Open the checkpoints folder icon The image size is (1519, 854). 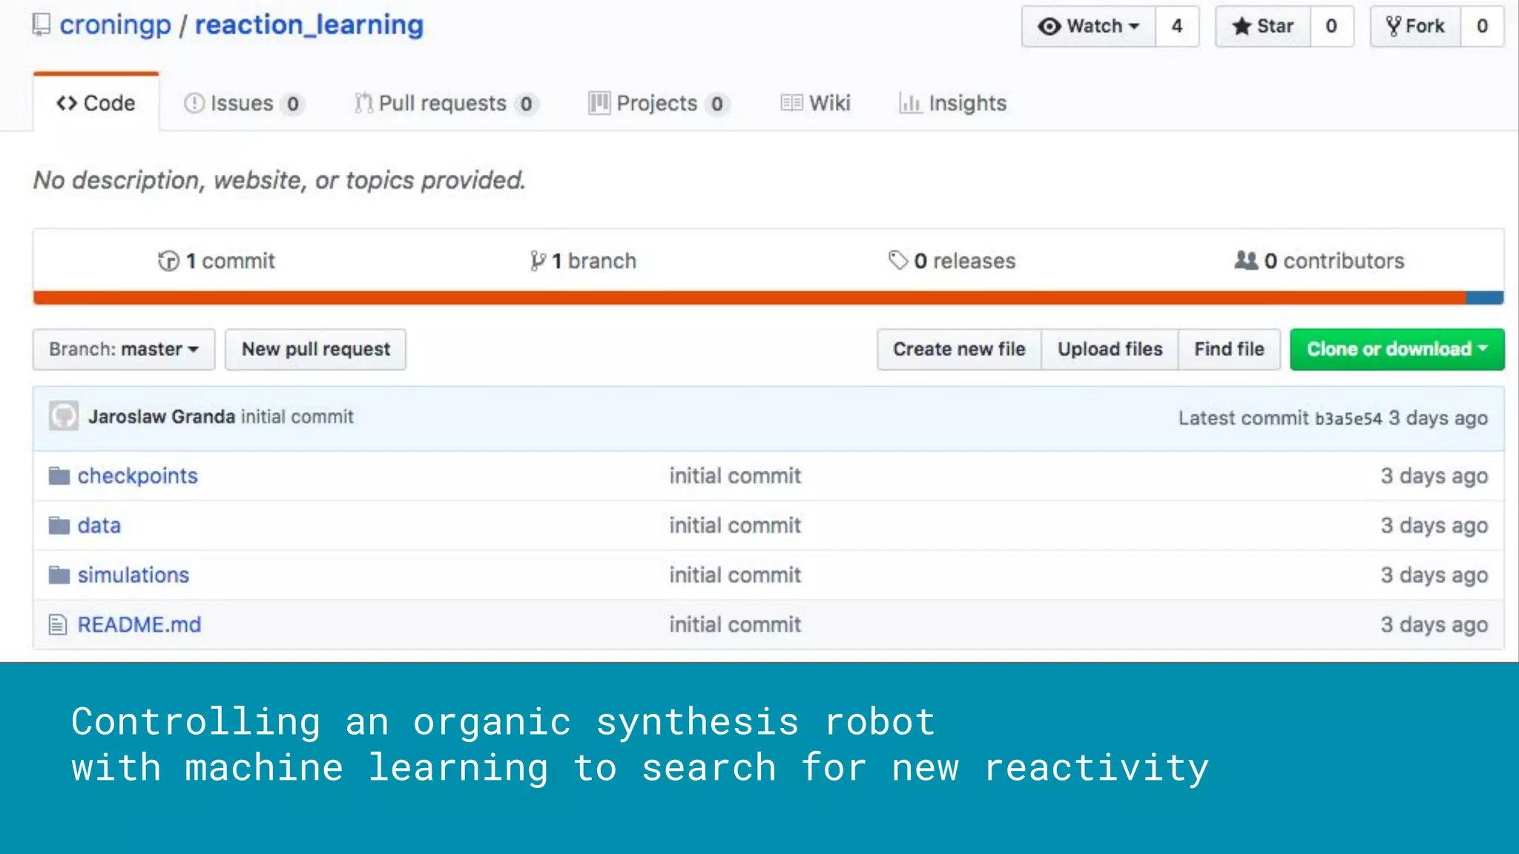click(59, 476)
